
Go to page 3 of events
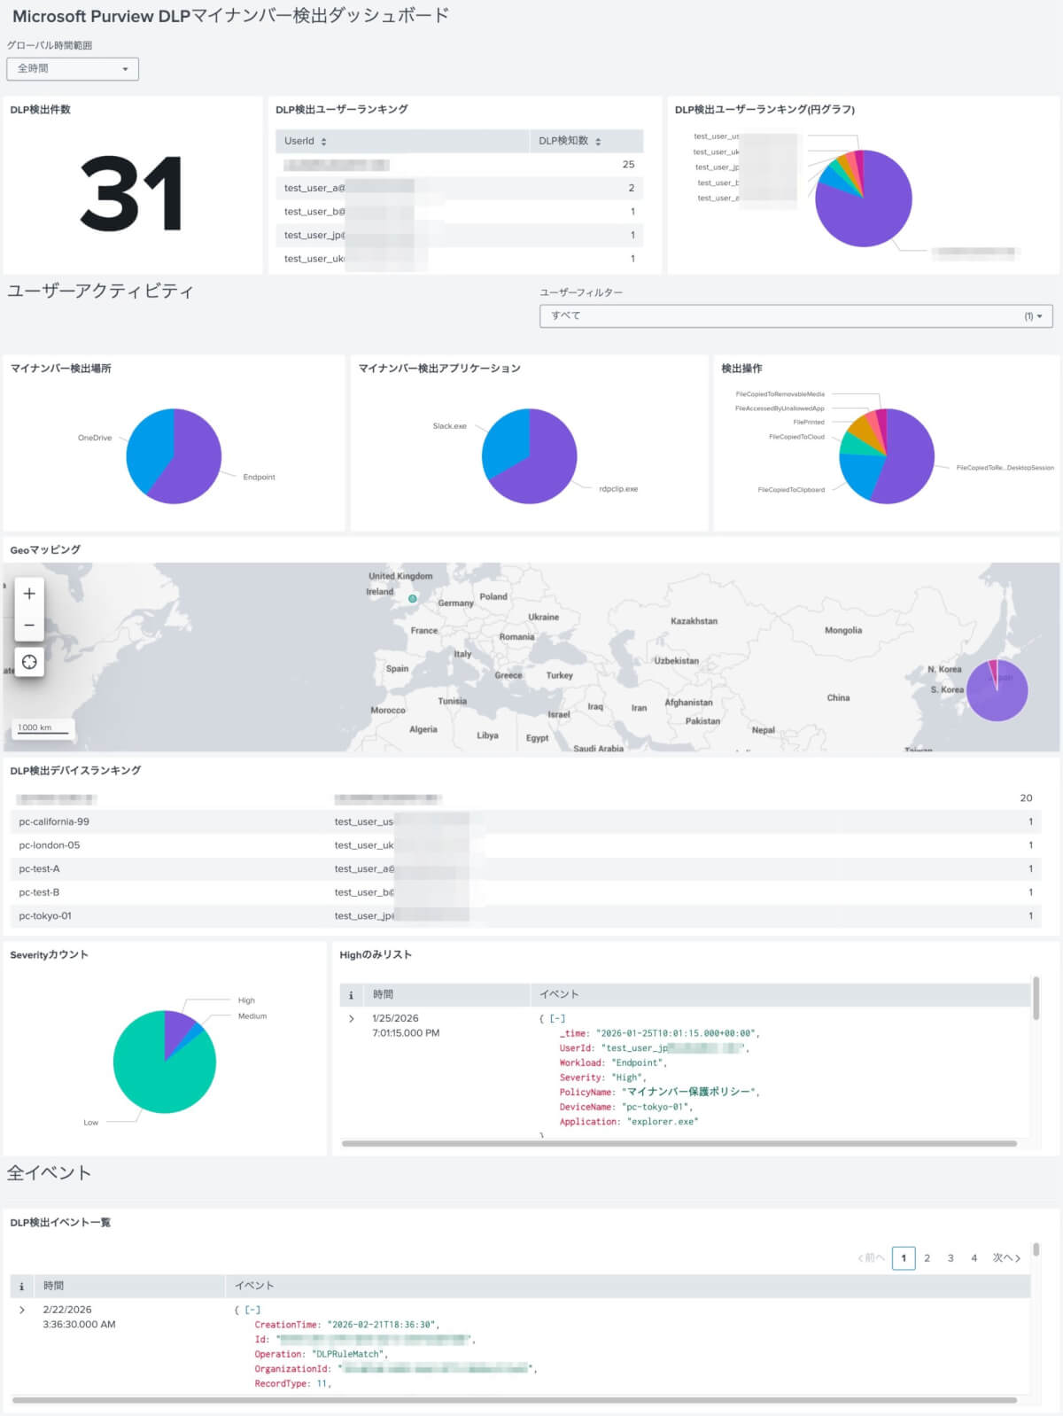[950, 1258]
